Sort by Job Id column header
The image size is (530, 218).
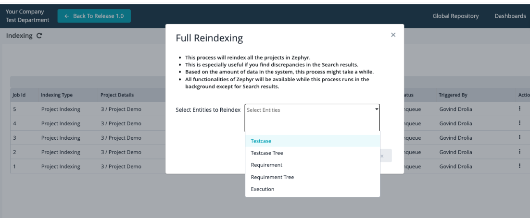pos(19,95)
